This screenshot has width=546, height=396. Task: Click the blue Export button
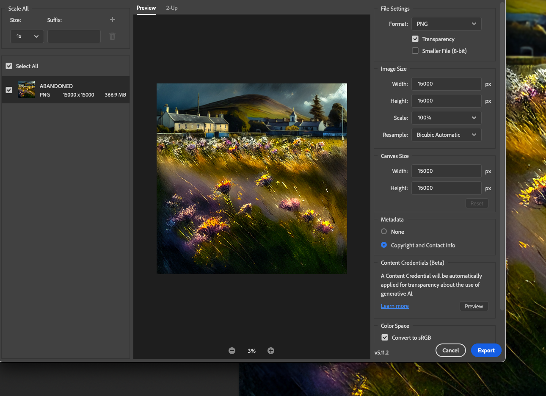coord(486,350)
